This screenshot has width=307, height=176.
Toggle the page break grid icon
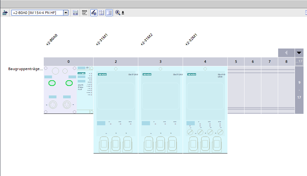[x=101, y=13]
